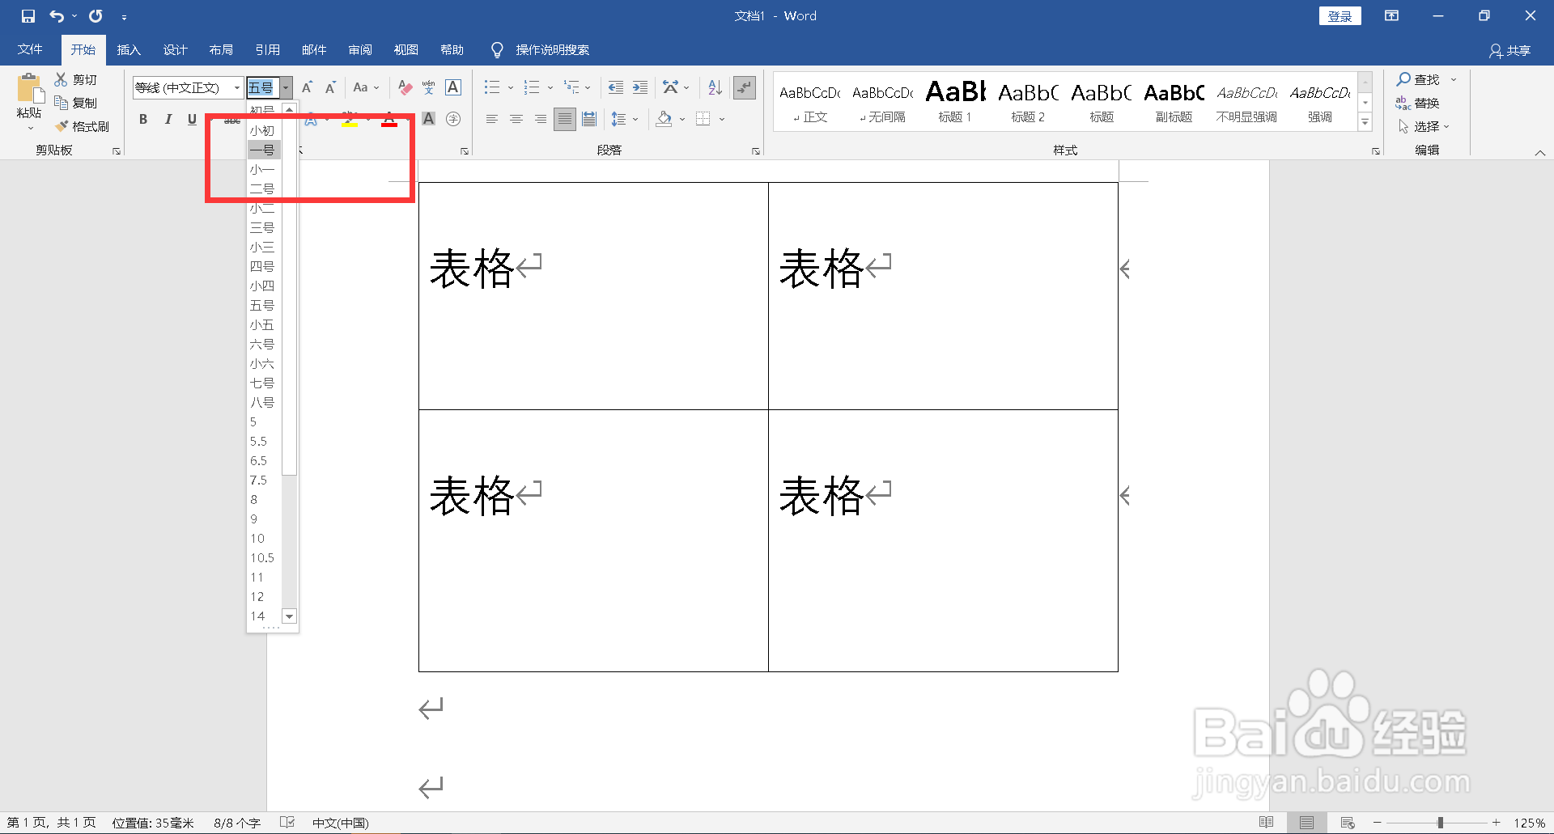Apply red font color swatch
The width and height of the screenshot is (1554, 834).
[x=389, y=120]
